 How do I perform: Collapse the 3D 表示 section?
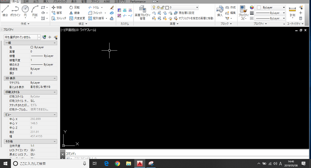[54, 78]
